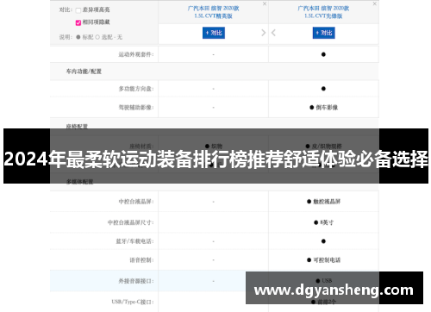Click +对比 under 1.5L CVT先锋版
This screenshot has width=431, height=312.
click(324, 33)
